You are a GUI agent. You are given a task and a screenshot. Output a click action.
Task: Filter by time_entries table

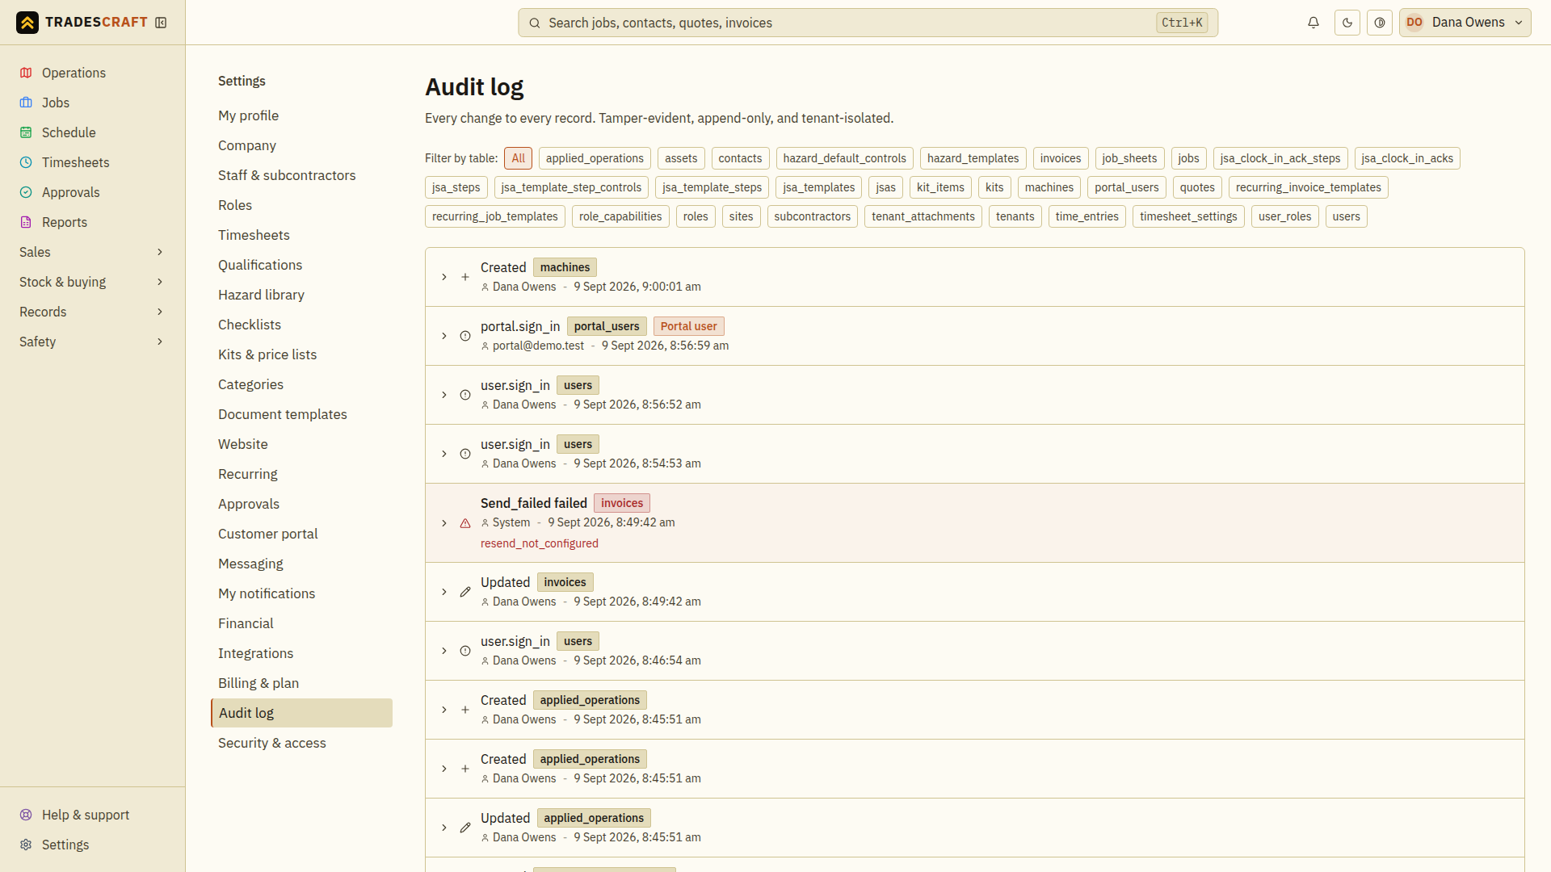click(x=1087, y=216)
